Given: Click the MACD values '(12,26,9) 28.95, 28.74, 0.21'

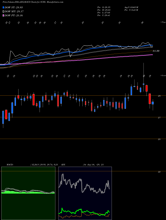Looking at the screenshot, I should coord(44,165).
